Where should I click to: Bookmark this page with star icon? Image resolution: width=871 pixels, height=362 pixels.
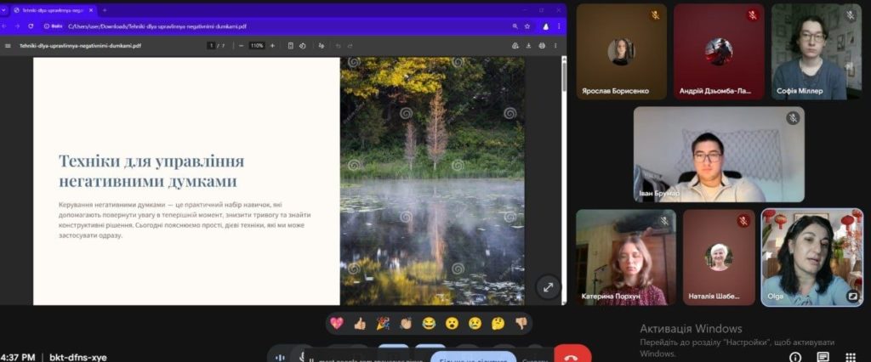[x=527, y=26]
